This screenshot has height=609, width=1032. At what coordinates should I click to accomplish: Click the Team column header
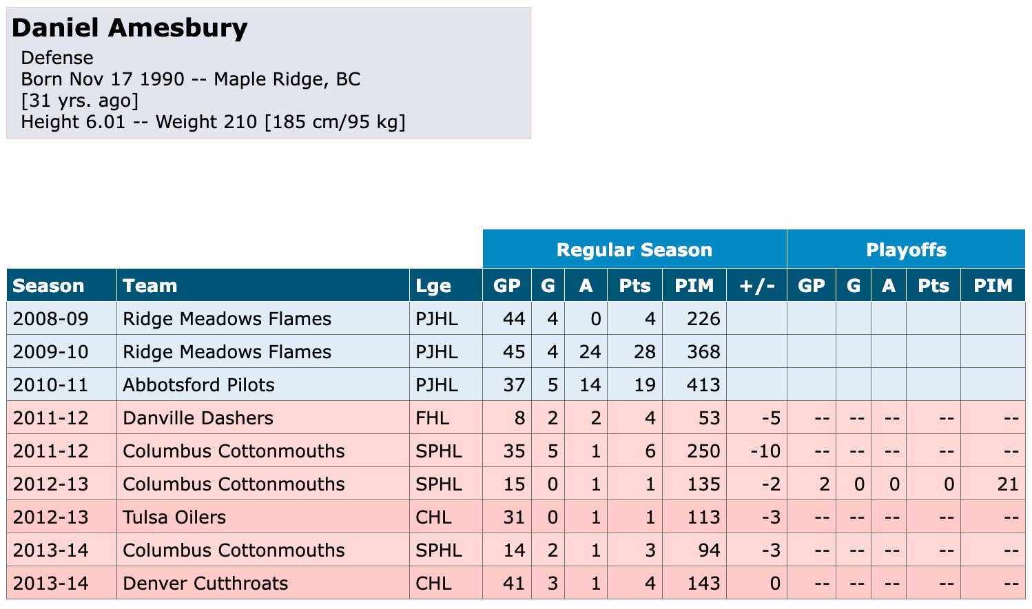(x=149, y=285)
